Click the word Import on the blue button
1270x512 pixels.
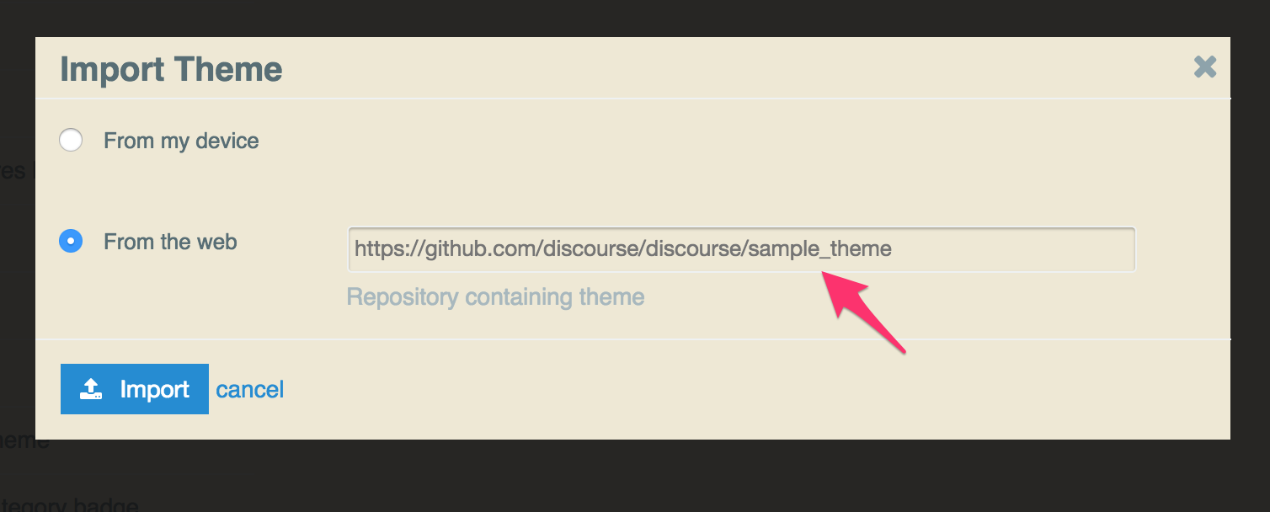click(x=155, y=389)
